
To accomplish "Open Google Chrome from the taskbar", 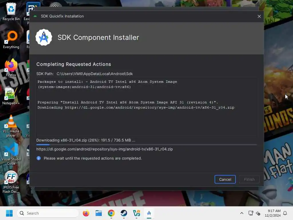I will point(111,213).
